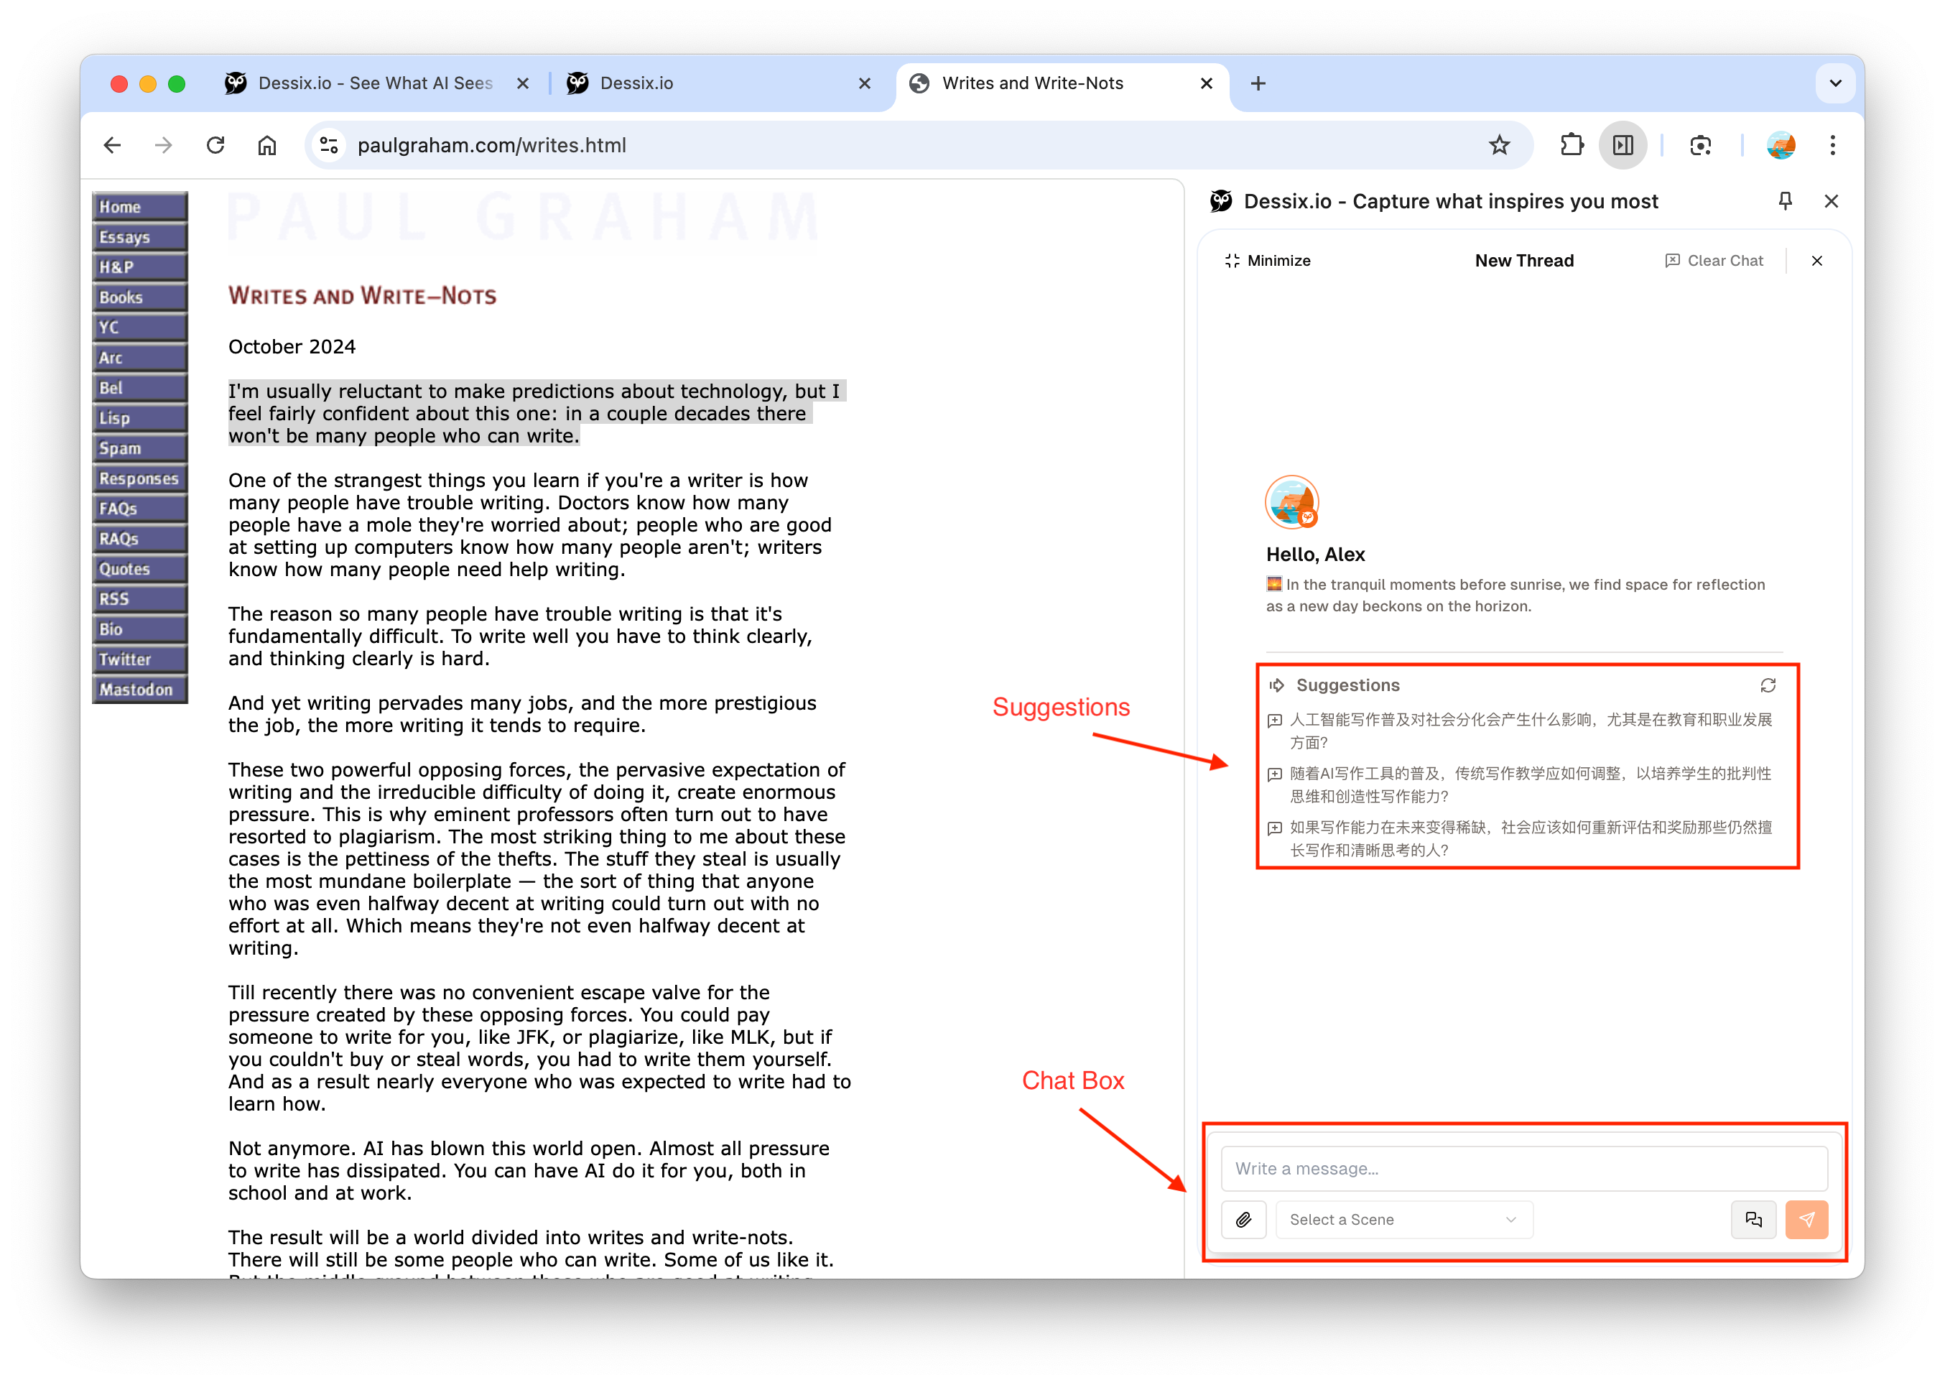This screenshot has width=1945, height=1385.
Task: Click the Write a message input field
Action: pyautogui.click(x=1524, y=1168)
